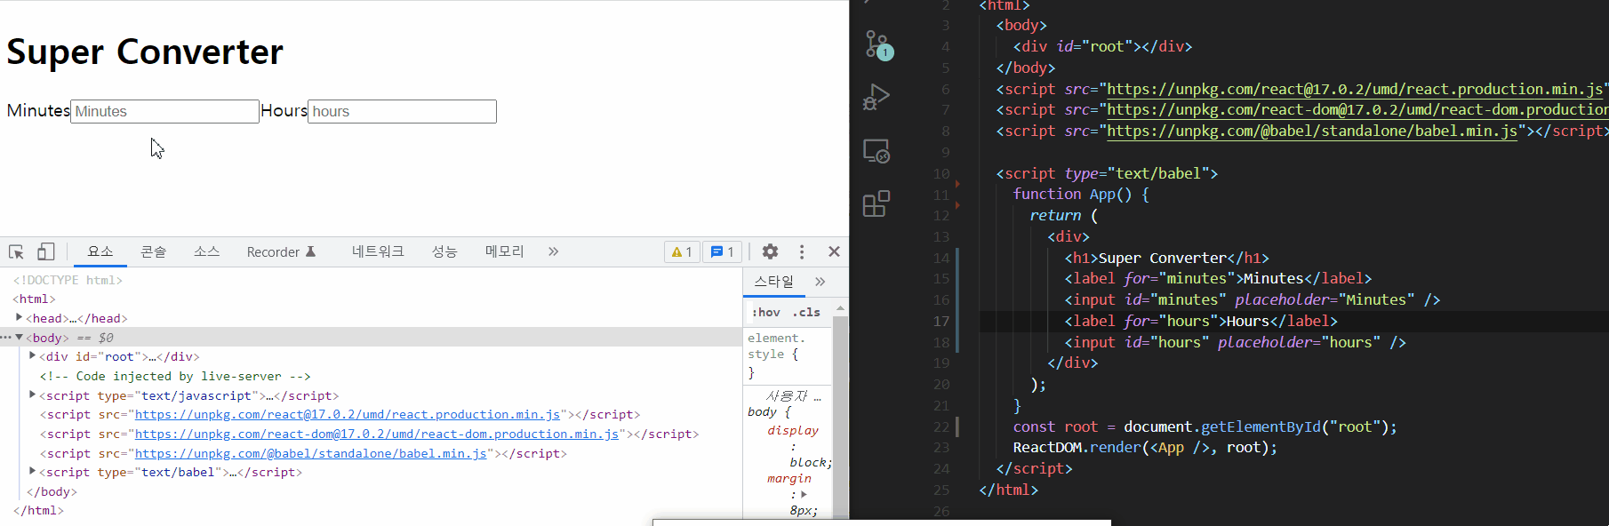Toggle :hov element state button
1609x526 pixels.
pos(765,312)
